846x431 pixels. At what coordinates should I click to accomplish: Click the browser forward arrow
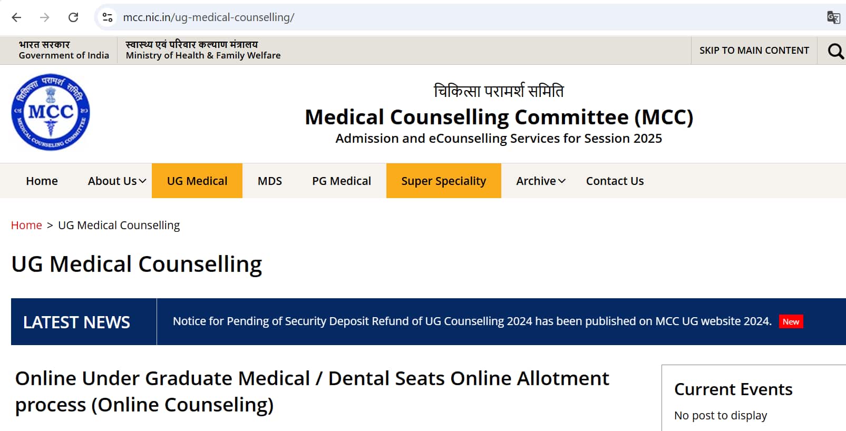(x=45, y=17)
